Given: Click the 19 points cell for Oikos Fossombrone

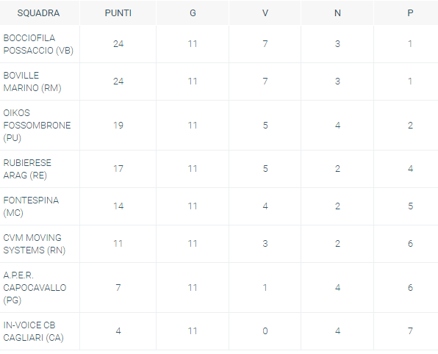Looking at the screenshot, I should (118, 126).
